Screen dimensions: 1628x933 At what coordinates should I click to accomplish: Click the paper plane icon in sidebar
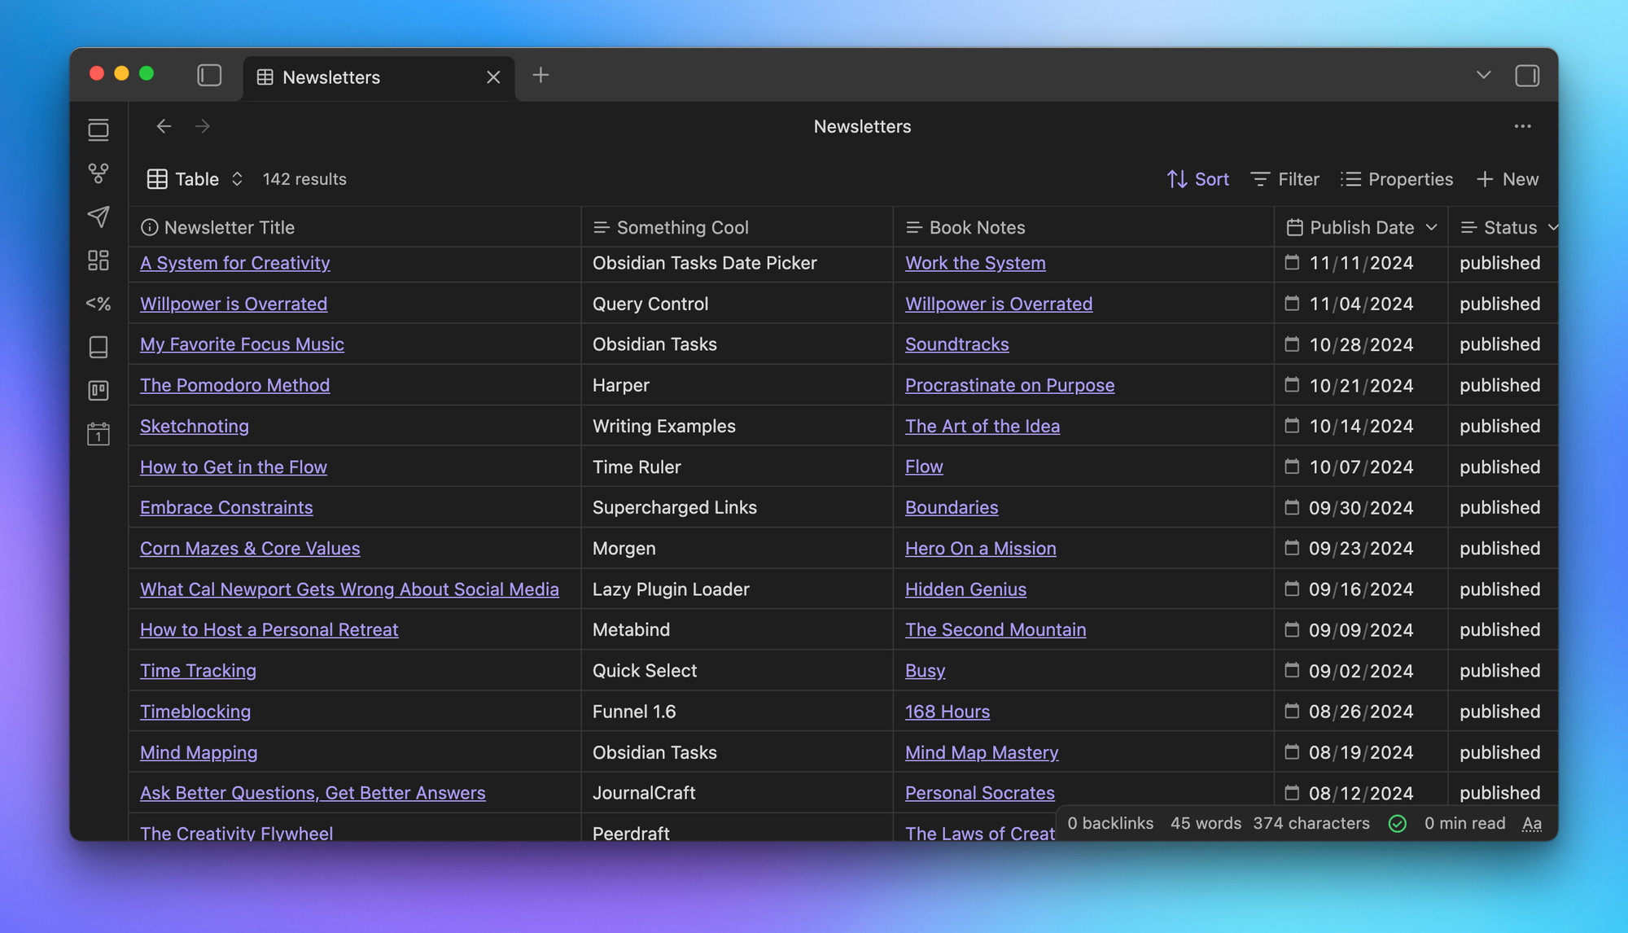98,217
